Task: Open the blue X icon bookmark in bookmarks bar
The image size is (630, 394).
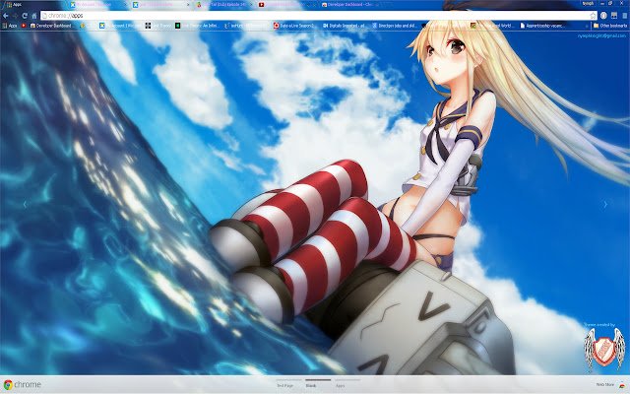Action: (102, 26)
